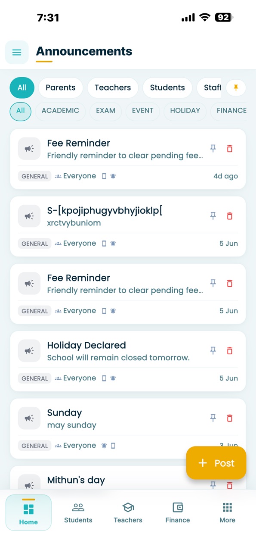The height and width of the screenshot is (556, 256).
Task: Tap the Post button
Action: point(216,463)
